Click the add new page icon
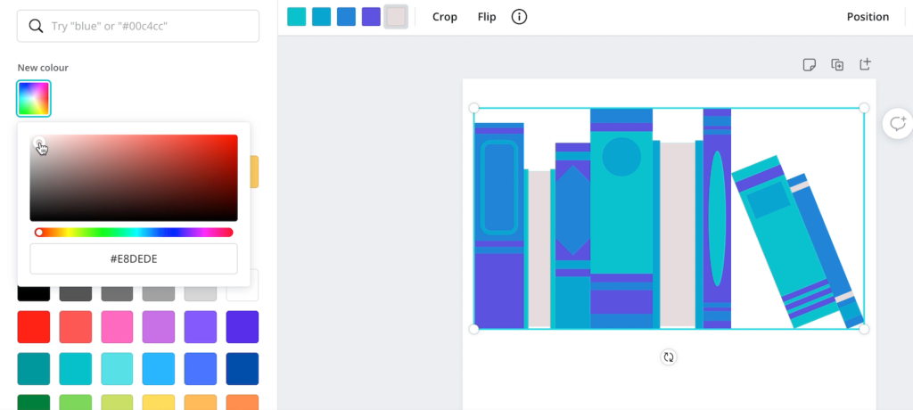 865,64
